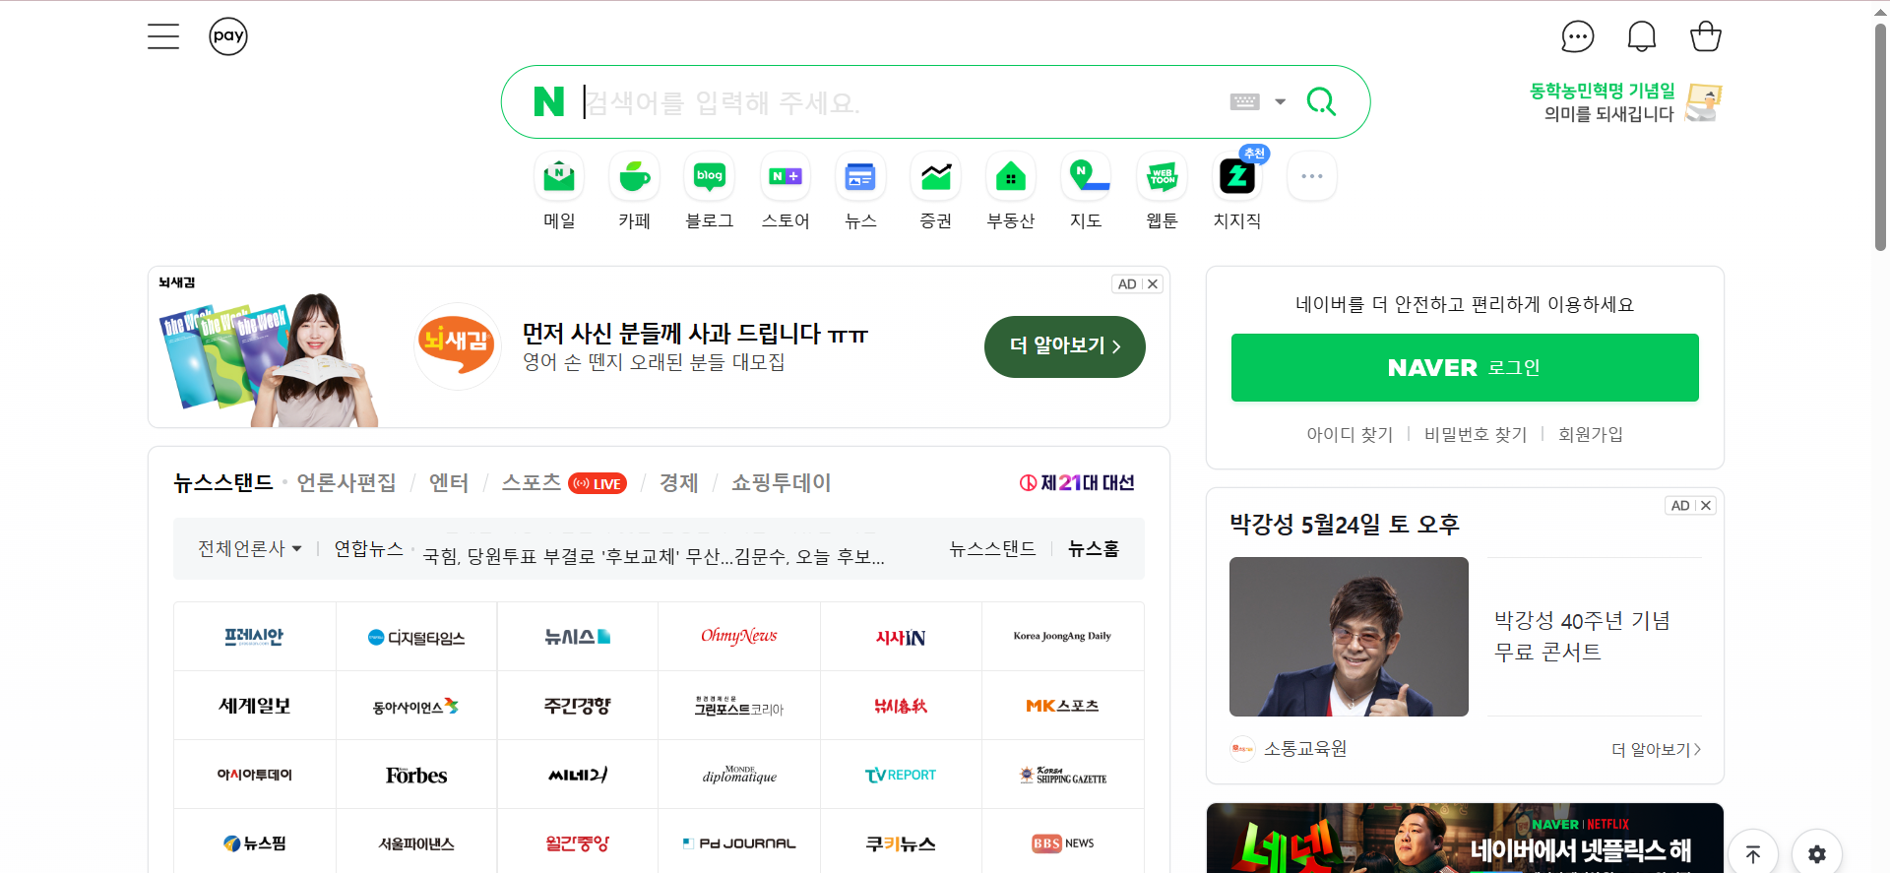Open 뉴스스탠드 link beside 뉴스홈

point(992,548)
